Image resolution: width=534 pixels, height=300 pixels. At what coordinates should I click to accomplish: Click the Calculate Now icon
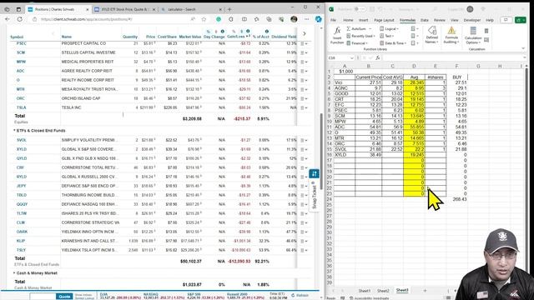(486, 31)
